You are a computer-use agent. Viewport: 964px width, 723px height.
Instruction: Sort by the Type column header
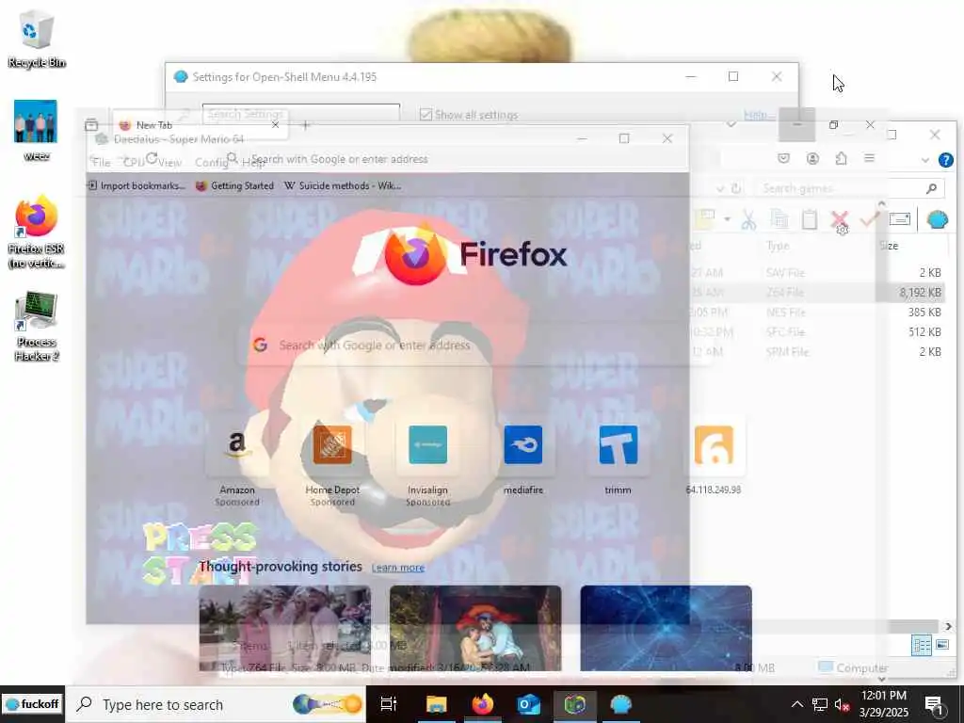point(778,246)
